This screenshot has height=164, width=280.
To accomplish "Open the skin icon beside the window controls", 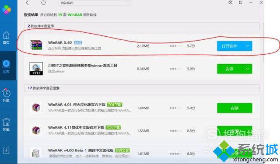I will pos(231,3).
